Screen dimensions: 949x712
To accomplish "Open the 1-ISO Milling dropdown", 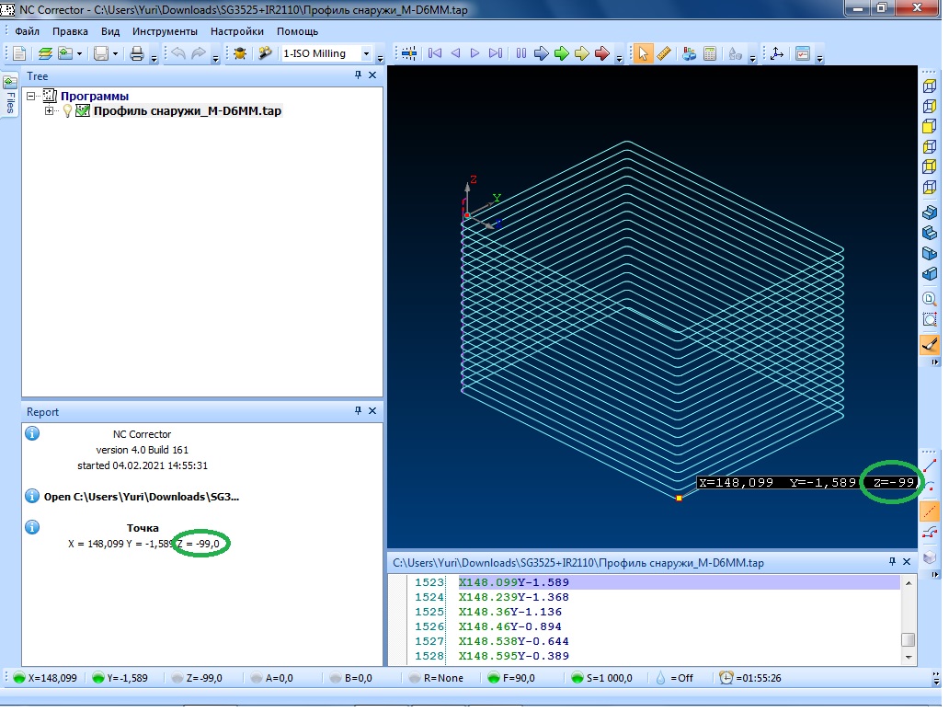I will click(367, 53).
